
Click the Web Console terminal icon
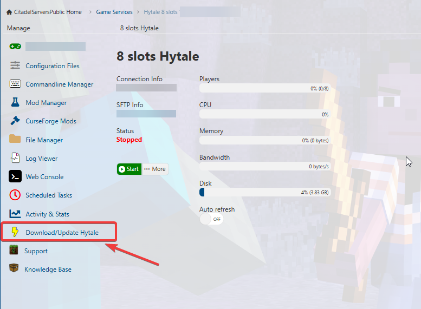[15, 176]
